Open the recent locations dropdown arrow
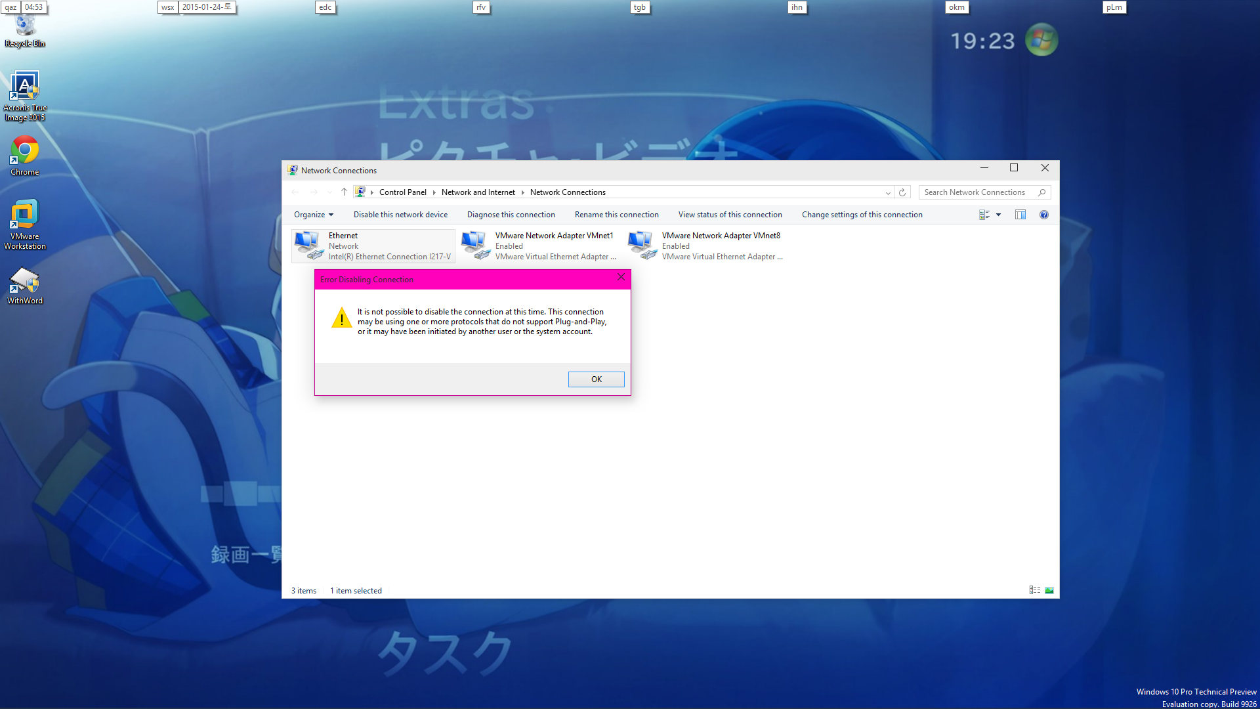Viewport: 1260px width, 709px height. [x=329, y=192]
